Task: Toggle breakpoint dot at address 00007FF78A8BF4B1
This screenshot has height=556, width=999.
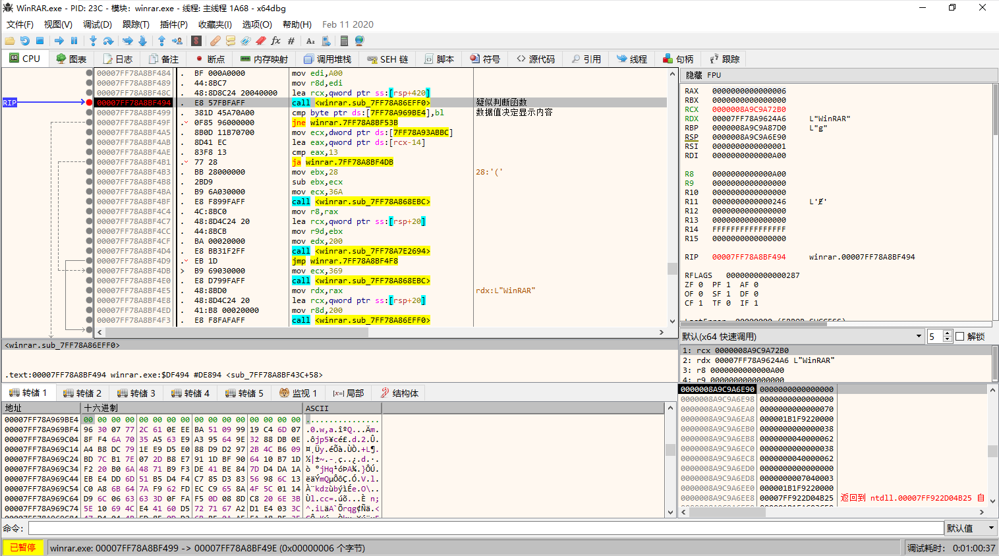Action: click(x=89, y=162)
